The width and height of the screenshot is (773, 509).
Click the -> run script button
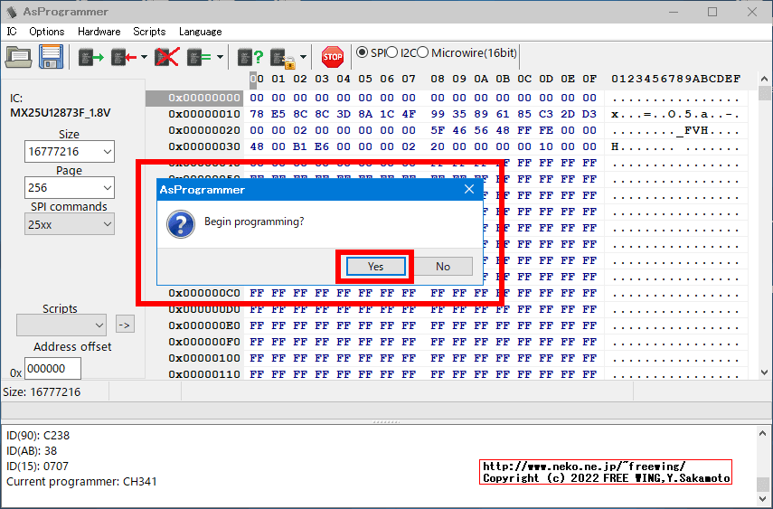tap(126, 325)
